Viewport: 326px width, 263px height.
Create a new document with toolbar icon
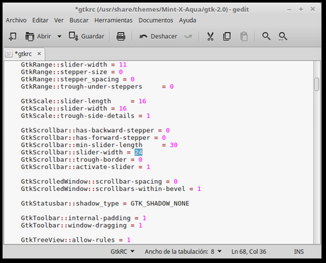tap(13, 37)
